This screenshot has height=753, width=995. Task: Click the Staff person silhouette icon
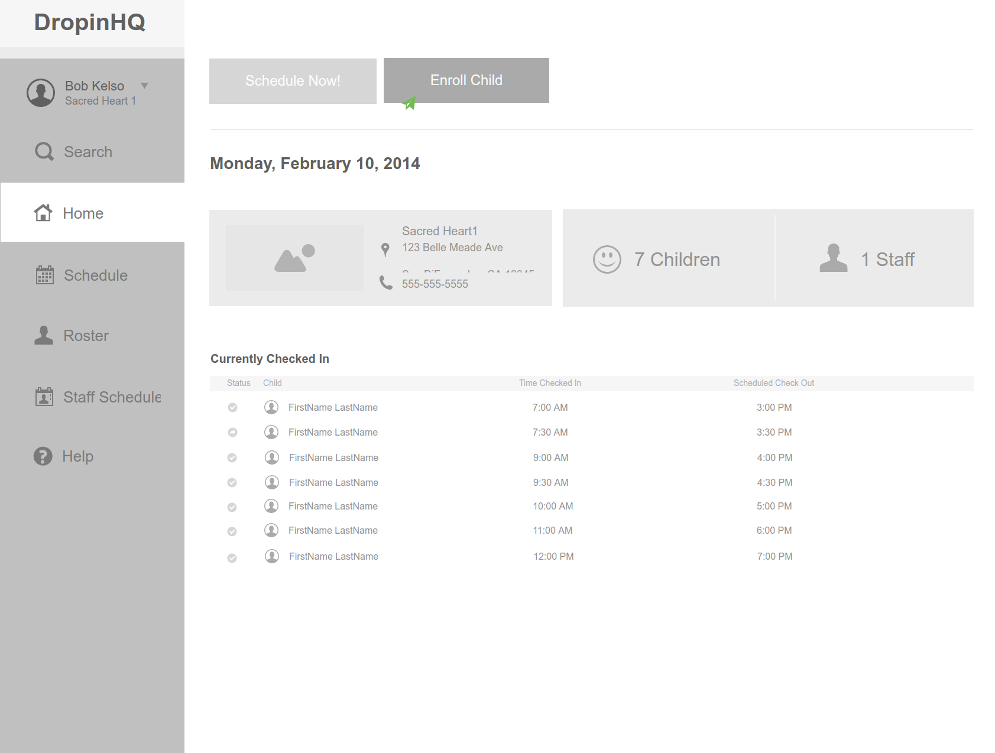click(834, 258)
